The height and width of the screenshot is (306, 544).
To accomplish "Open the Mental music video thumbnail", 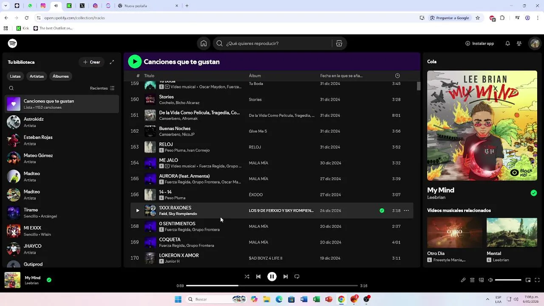I will 512,232.
